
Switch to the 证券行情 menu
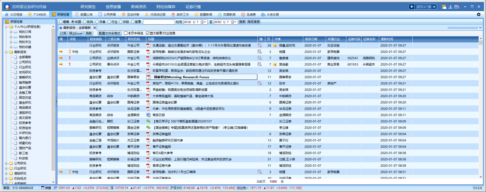point(193,7)
